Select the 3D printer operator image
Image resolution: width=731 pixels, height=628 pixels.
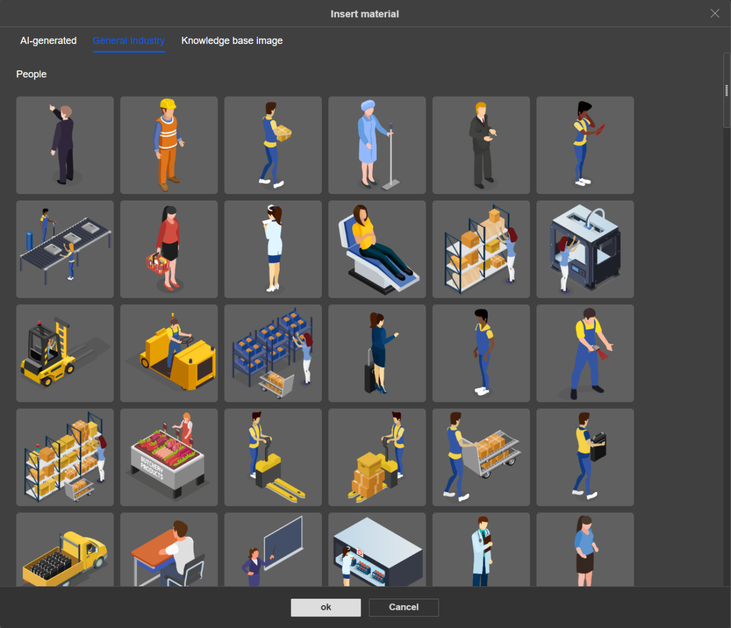(585, 249)
